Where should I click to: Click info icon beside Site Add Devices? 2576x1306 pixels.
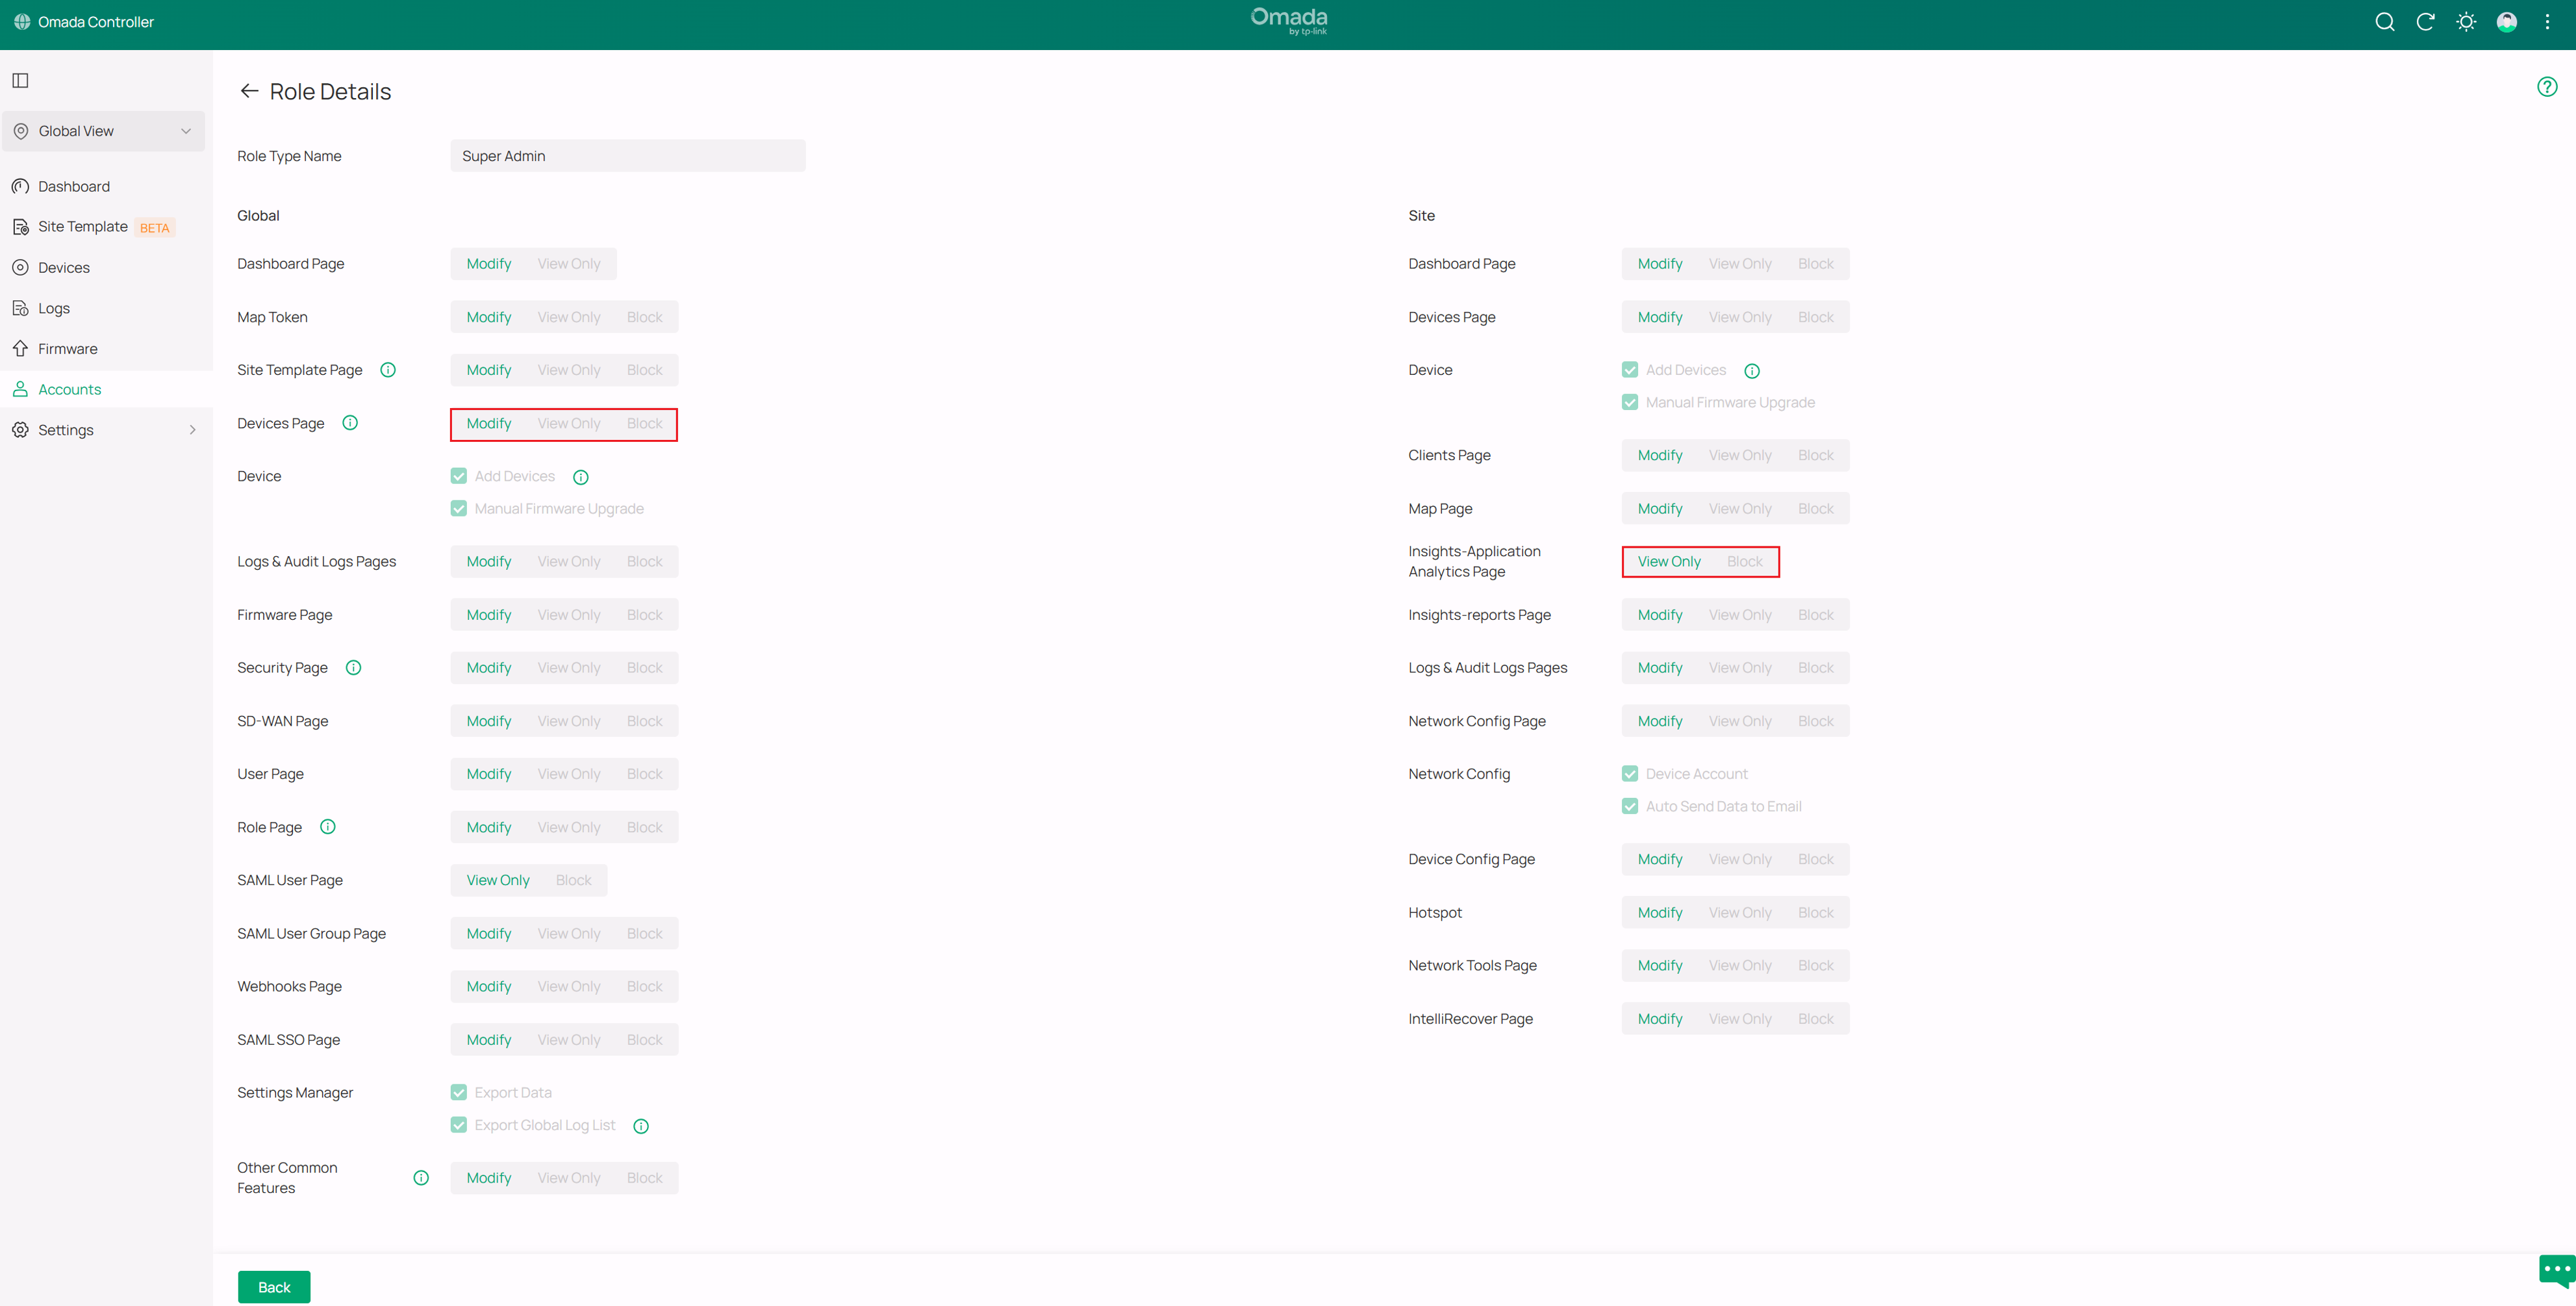click(1752, 371)
